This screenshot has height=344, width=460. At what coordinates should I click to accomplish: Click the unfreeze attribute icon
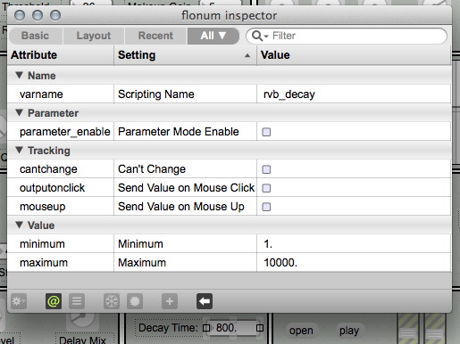[x=135, y=301]
